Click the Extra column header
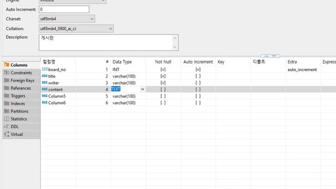 (x=292, y=62)
